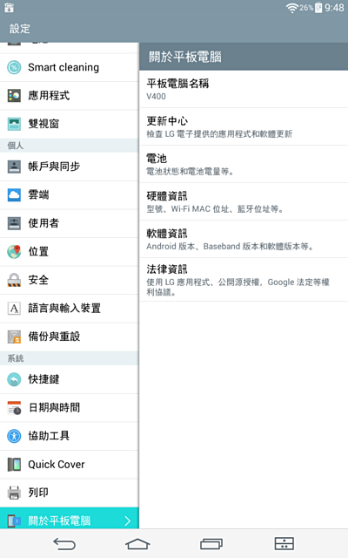Open 平板電腦名稱 V400 entry
348x558 pixels.
click(244, 89)
